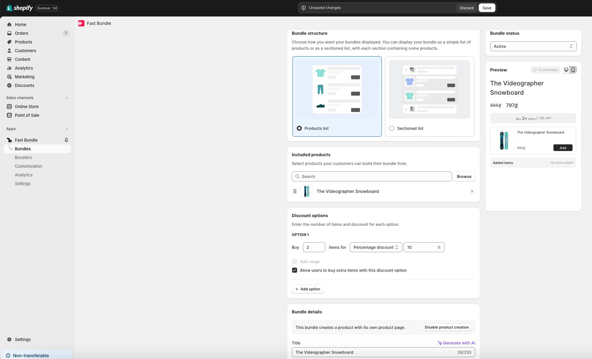
Task: Click the search magnifier icon in products field
Action: point(297,176)
